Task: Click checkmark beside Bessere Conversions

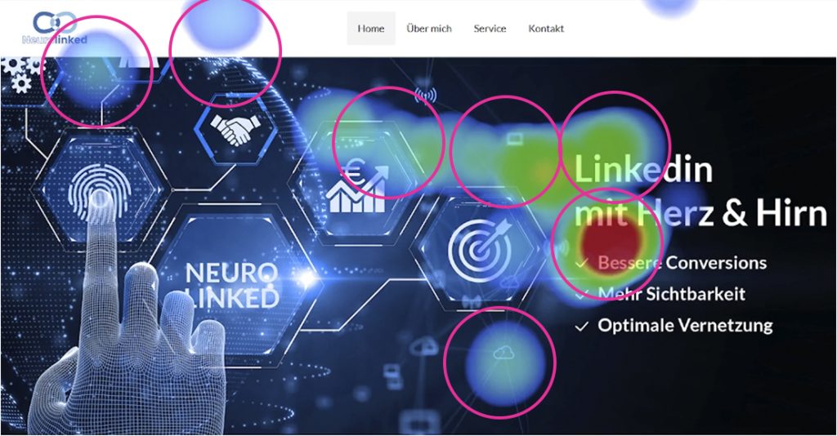Action: [582, 263]
